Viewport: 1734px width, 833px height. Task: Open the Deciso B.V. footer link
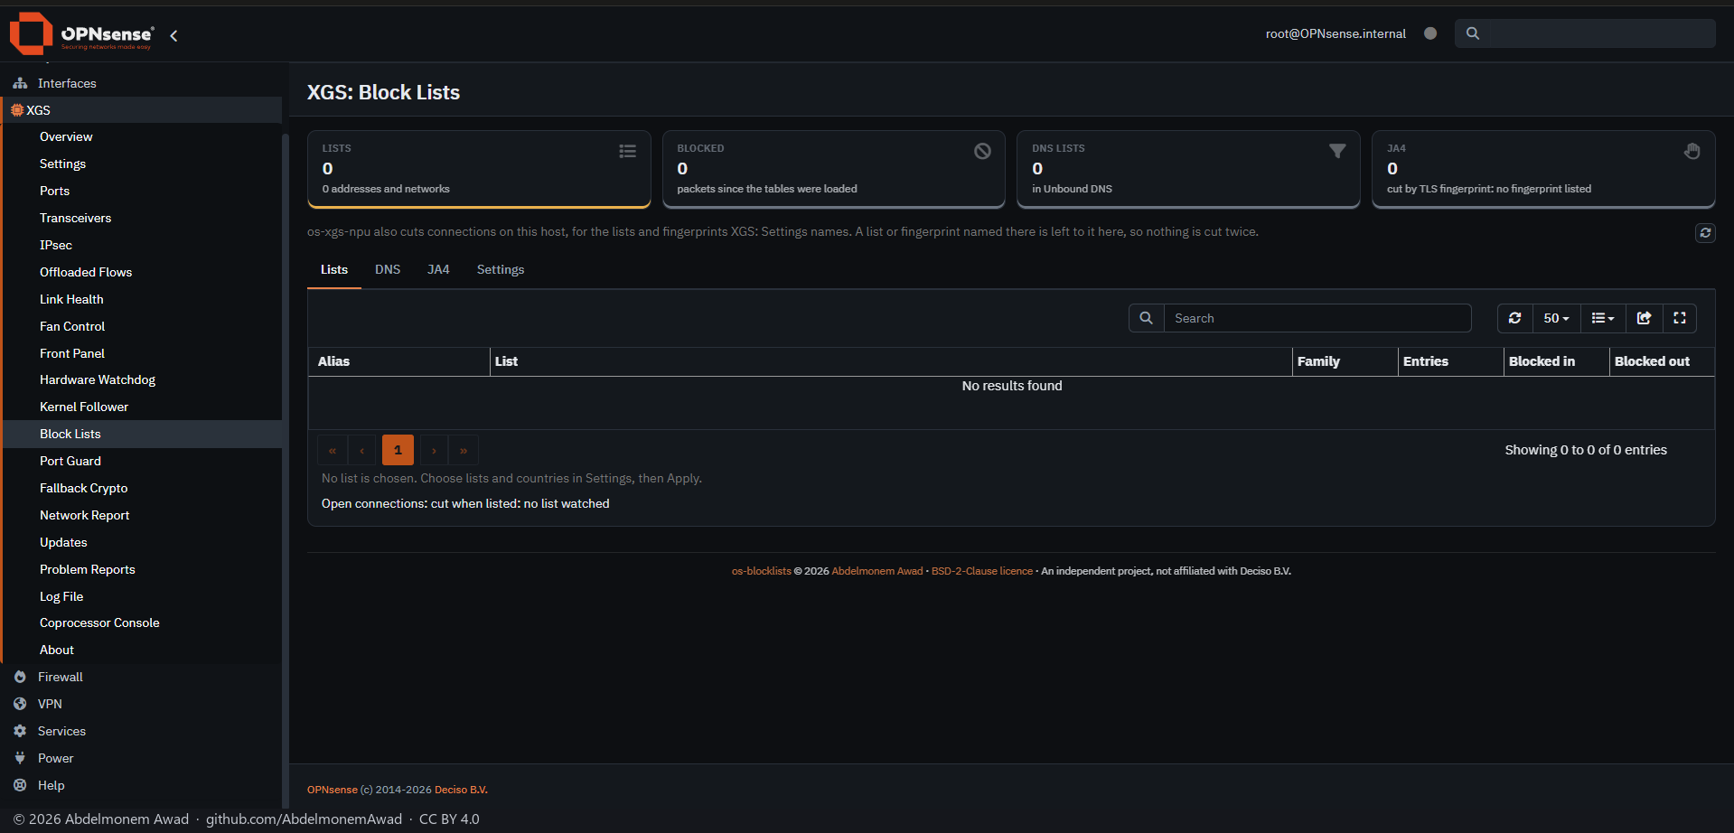click(461, 790)
